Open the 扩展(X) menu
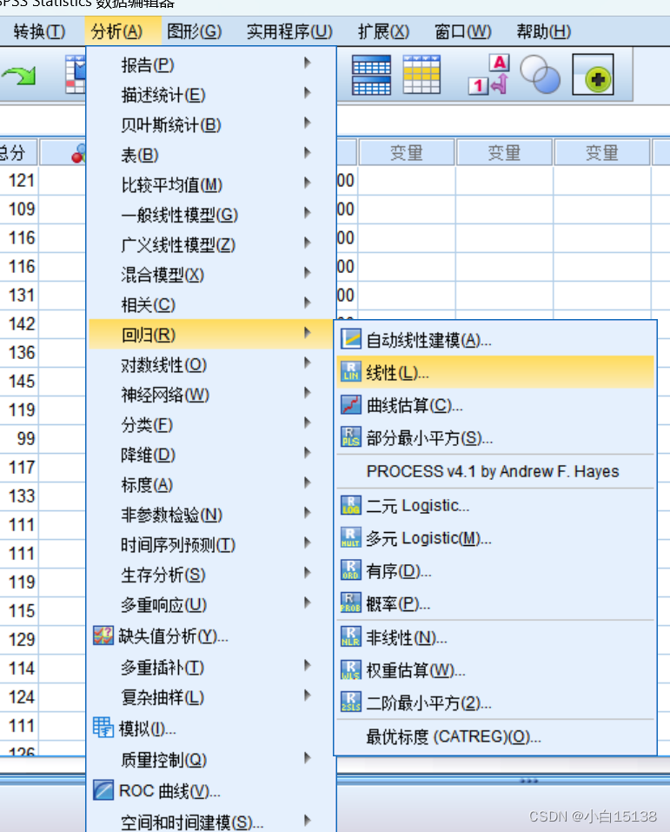The width and height of the screenshot is (670, 832). (x=383, y=31)
